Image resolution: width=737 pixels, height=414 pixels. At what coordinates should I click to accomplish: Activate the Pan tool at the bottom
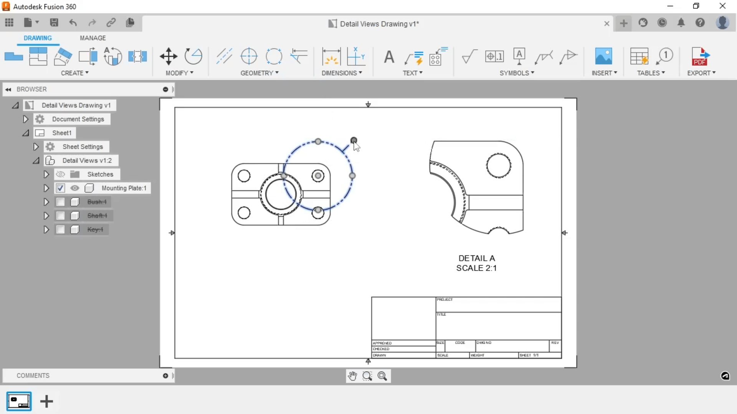(352, 376)
